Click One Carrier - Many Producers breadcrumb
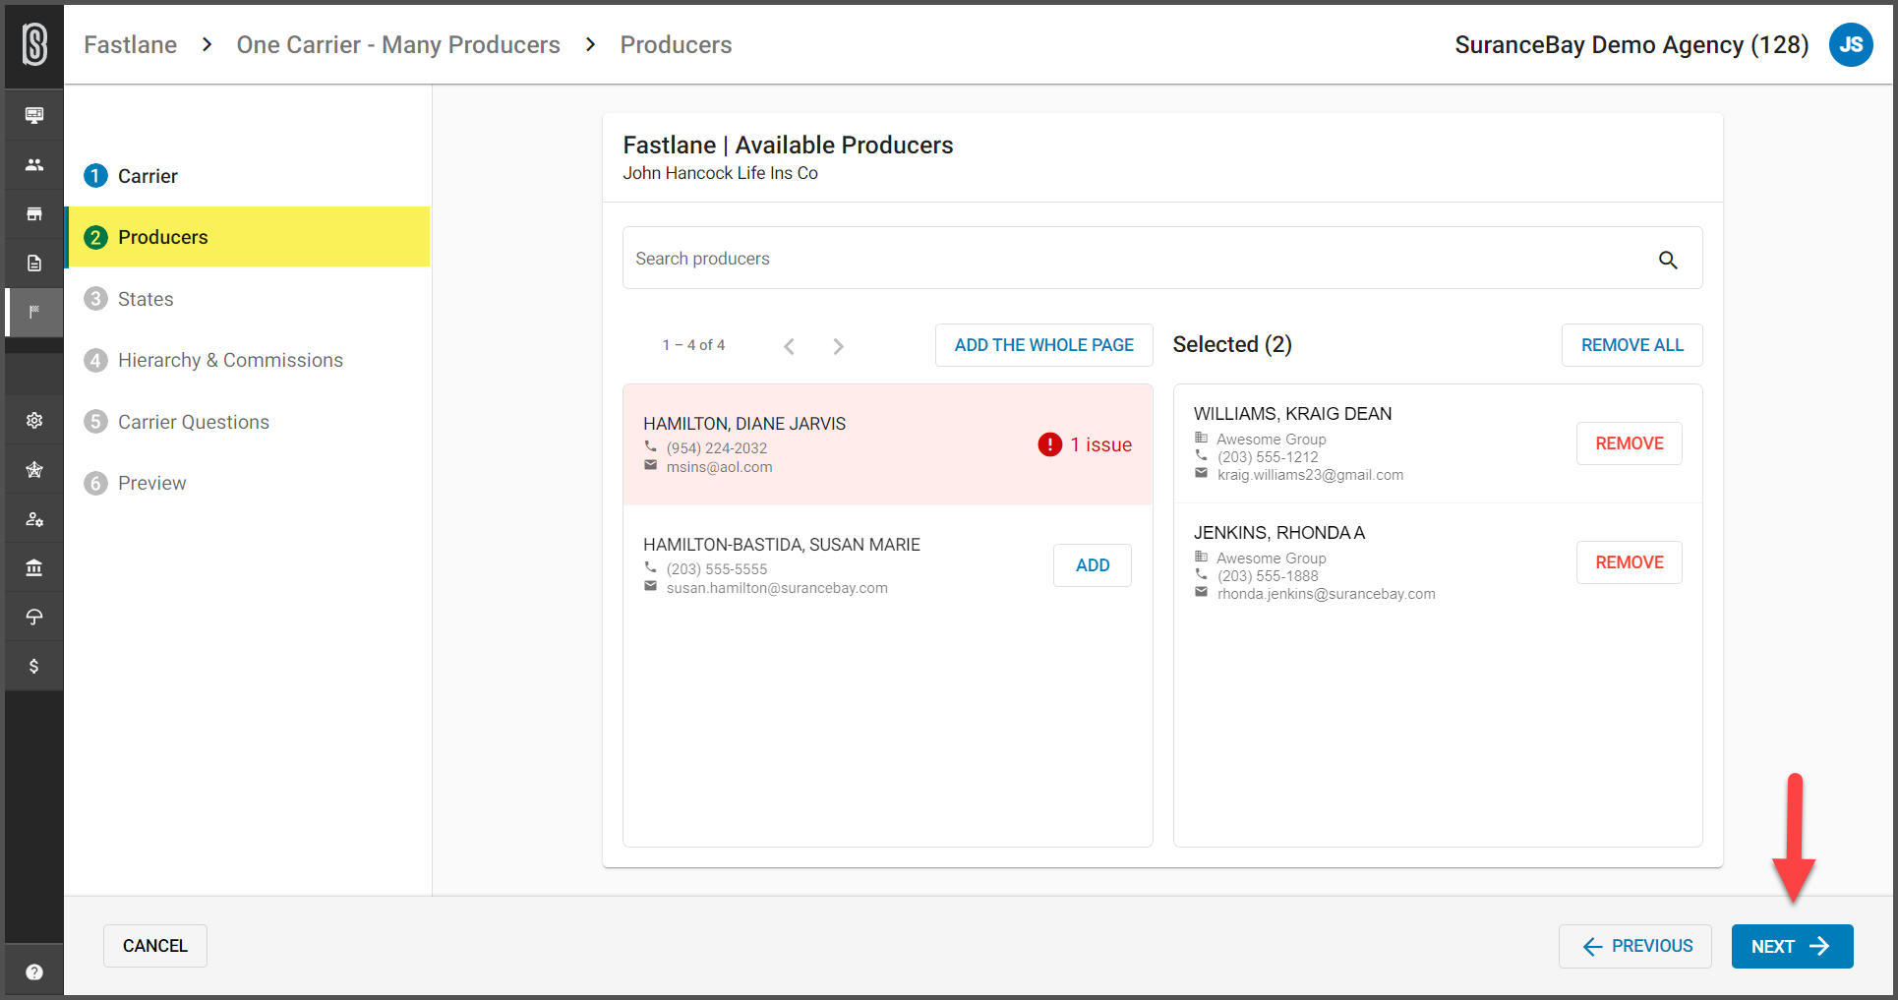 pos(398,44)
